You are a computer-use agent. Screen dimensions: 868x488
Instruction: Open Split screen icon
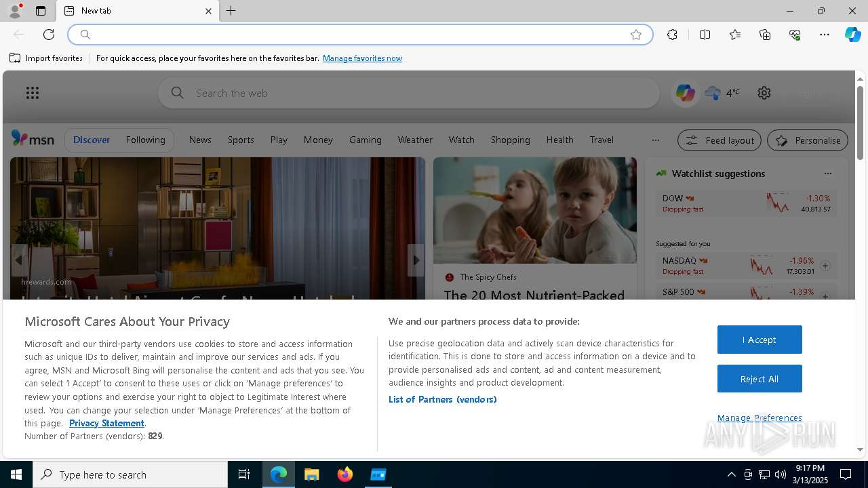[x=705, y=35]
